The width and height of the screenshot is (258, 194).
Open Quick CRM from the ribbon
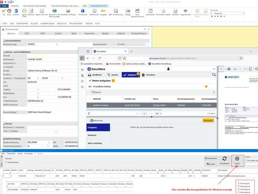point(25,11)
